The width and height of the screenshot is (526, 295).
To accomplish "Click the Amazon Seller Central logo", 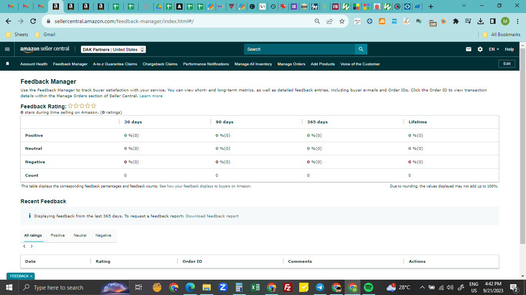I will [x=45, y=49].
